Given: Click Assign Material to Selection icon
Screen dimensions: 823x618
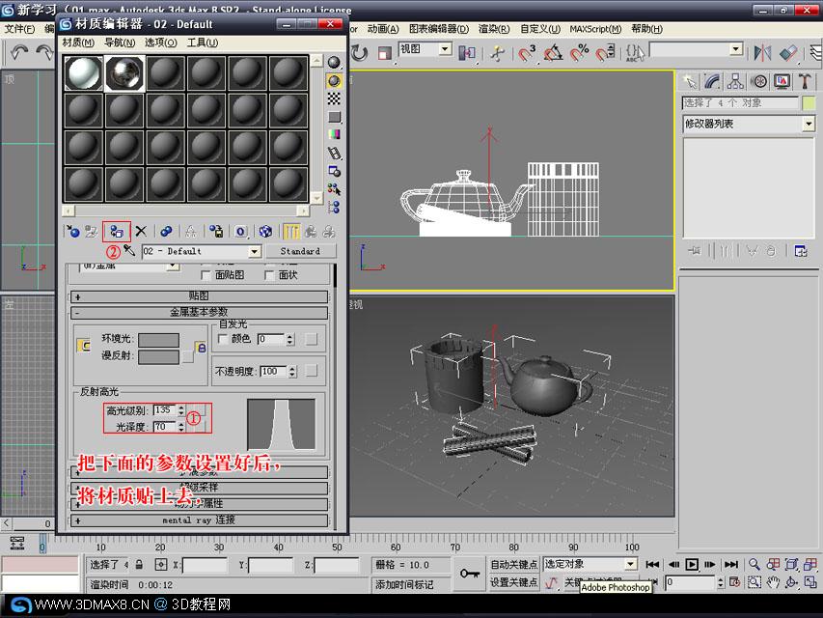Looking at the screenshot, I should [117, 231].
